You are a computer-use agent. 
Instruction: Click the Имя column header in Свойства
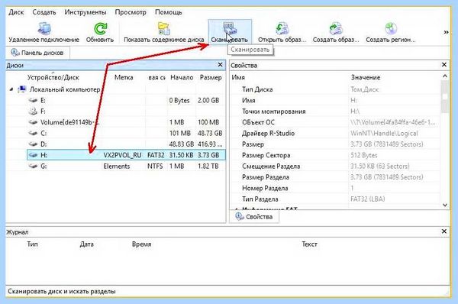tap(238, 77)
